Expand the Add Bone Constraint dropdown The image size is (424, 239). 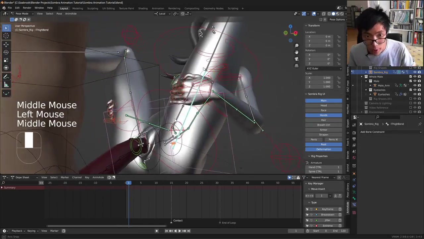coord(391,132)
